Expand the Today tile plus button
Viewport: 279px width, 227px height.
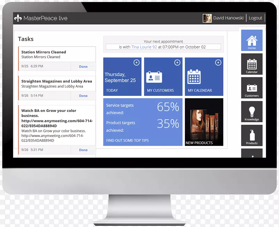[x=136, y=63]
